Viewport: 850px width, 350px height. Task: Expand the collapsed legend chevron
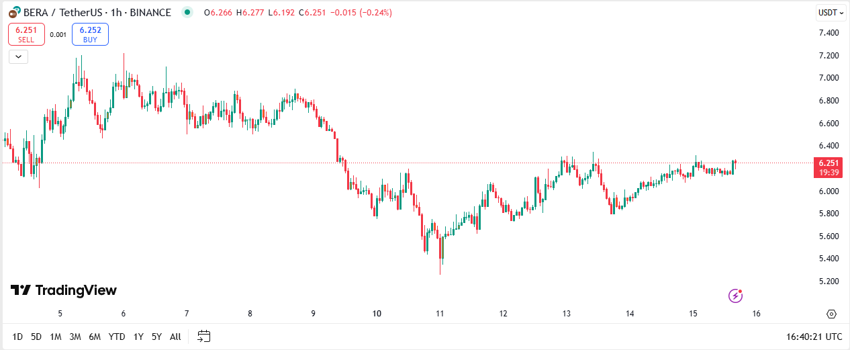18,56
